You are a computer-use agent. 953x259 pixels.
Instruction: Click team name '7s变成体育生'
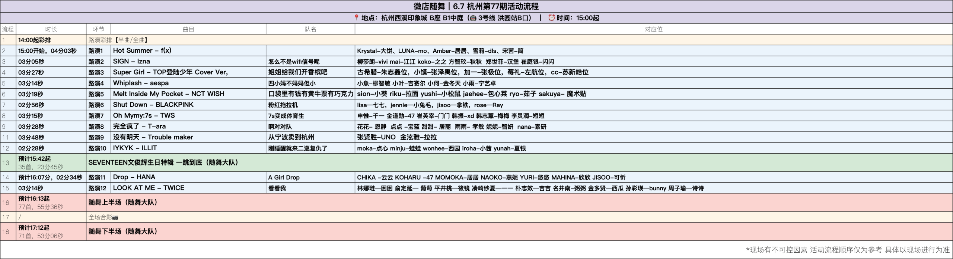[x=286, y=116]
